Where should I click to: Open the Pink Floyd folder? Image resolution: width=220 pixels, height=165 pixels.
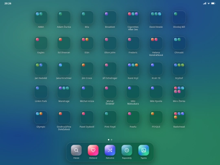pyautogui.click(x=110, y=117)
